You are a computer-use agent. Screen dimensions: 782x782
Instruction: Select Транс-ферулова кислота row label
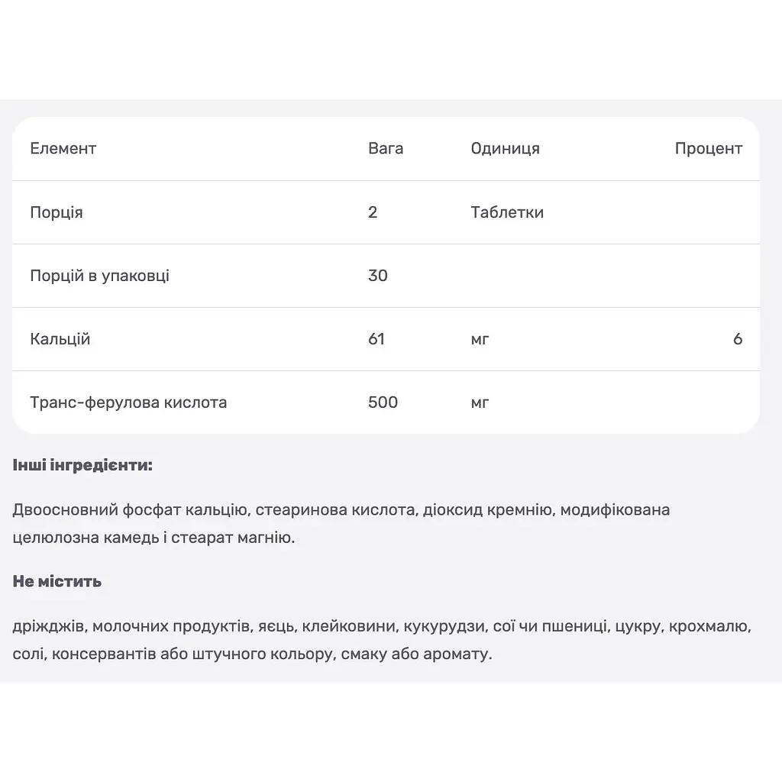[x=128, y=402]
